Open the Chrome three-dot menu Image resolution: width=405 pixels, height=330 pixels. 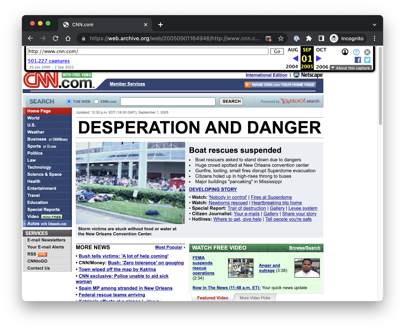[x=374, y=38]
